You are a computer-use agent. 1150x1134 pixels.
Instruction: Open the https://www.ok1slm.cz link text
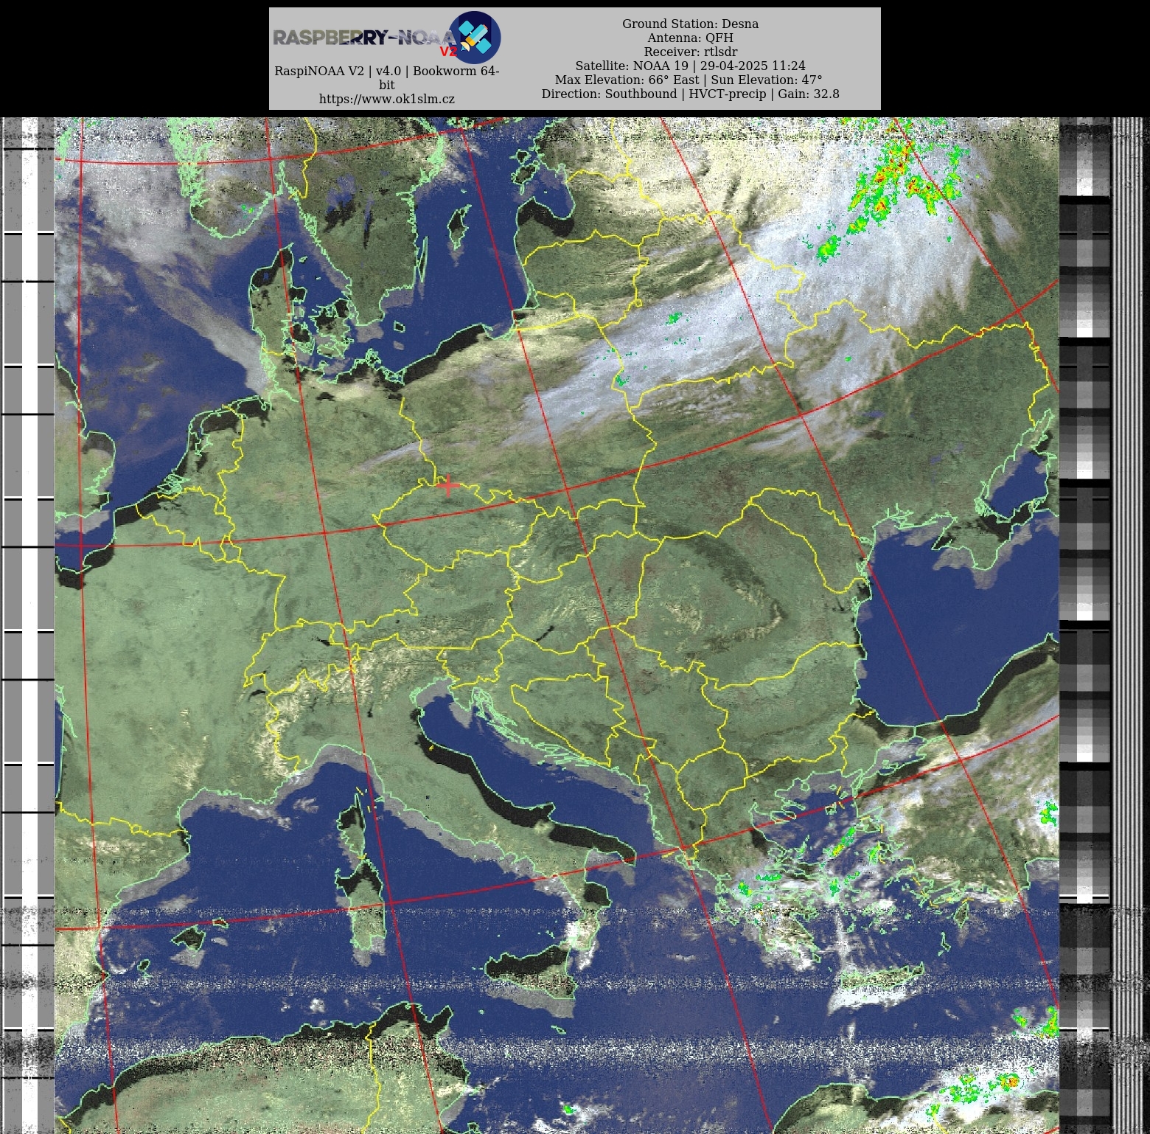click(387, 99)
